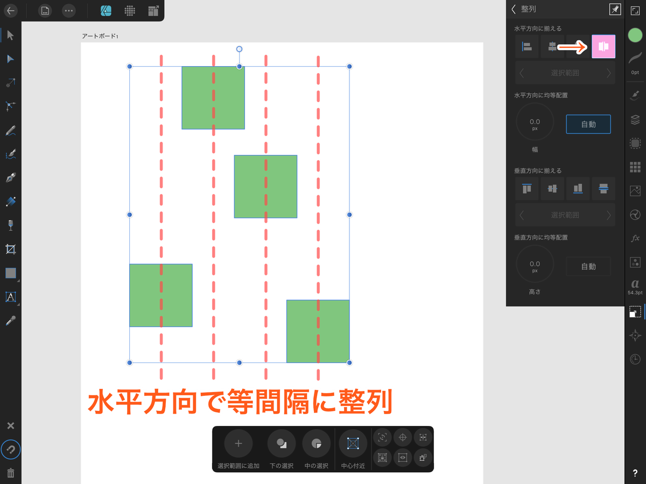Open the Artistic Text tool flyout
Screen dimensions: 646x484
click(11, 297)
